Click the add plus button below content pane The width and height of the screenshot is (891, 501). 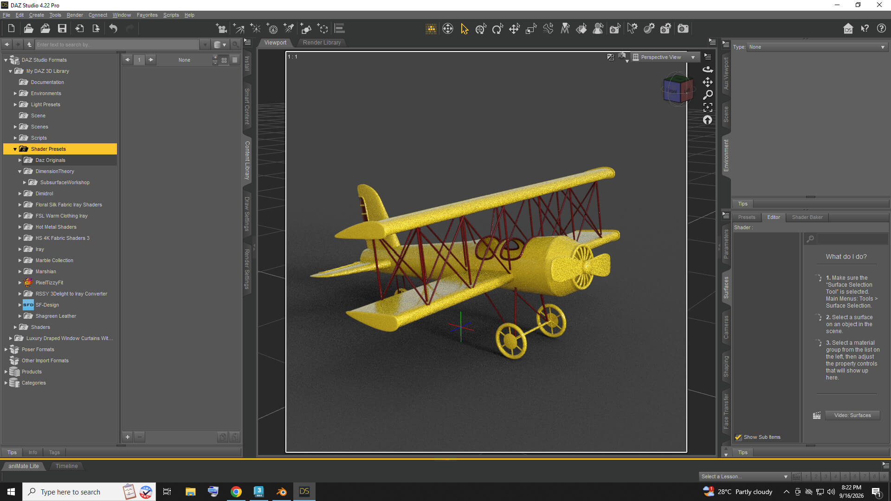click(x=128, y=437)
